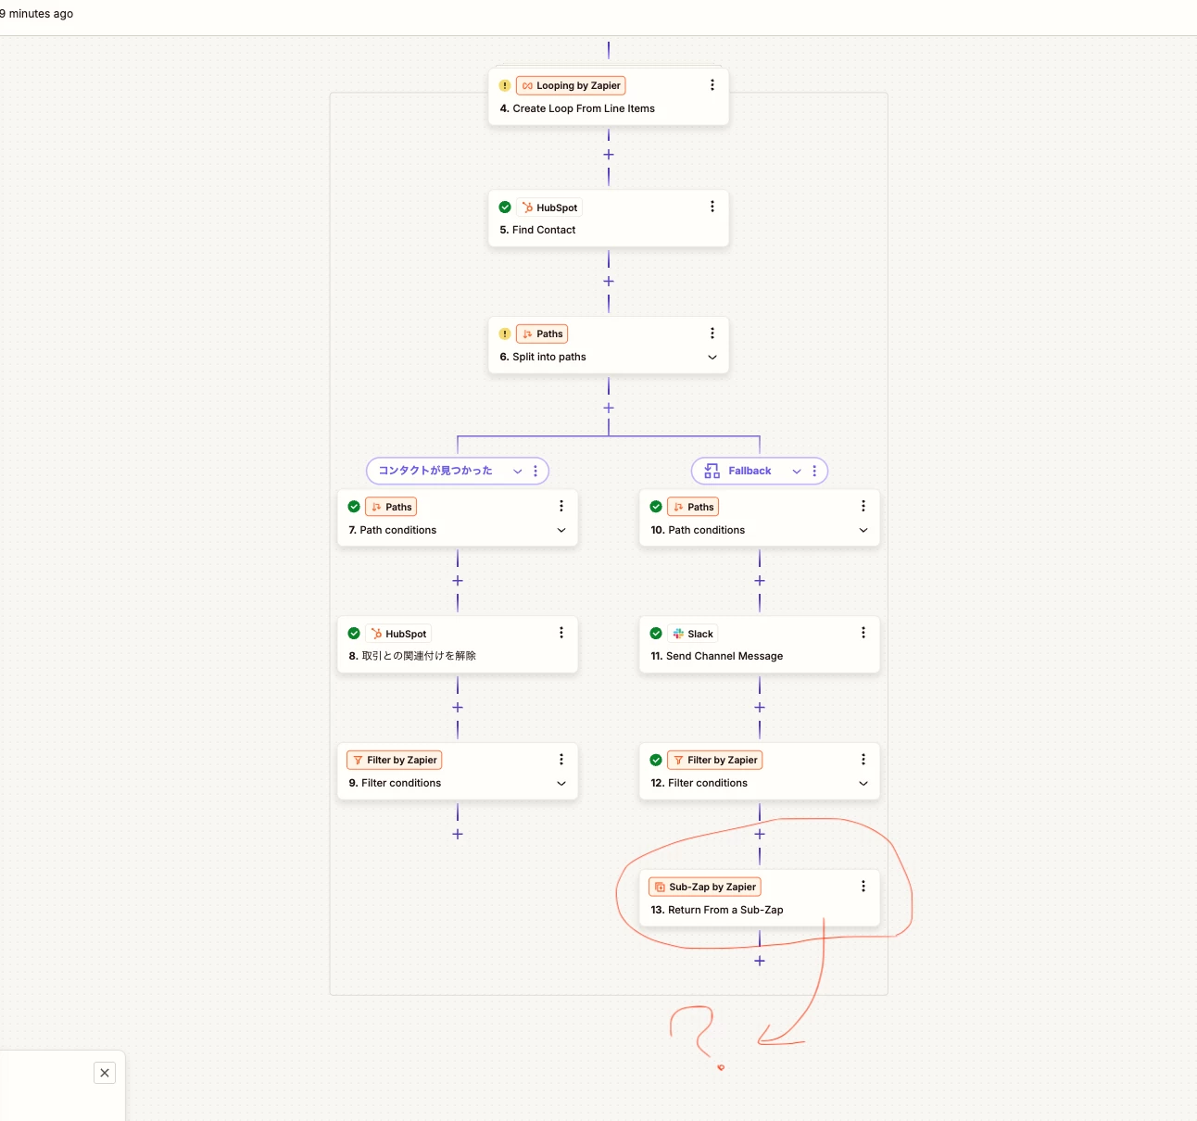The height and width of the screenshot is (1121, 1197).
Task: Expand the Split into paths step chevron
Action: click(712, 358)
